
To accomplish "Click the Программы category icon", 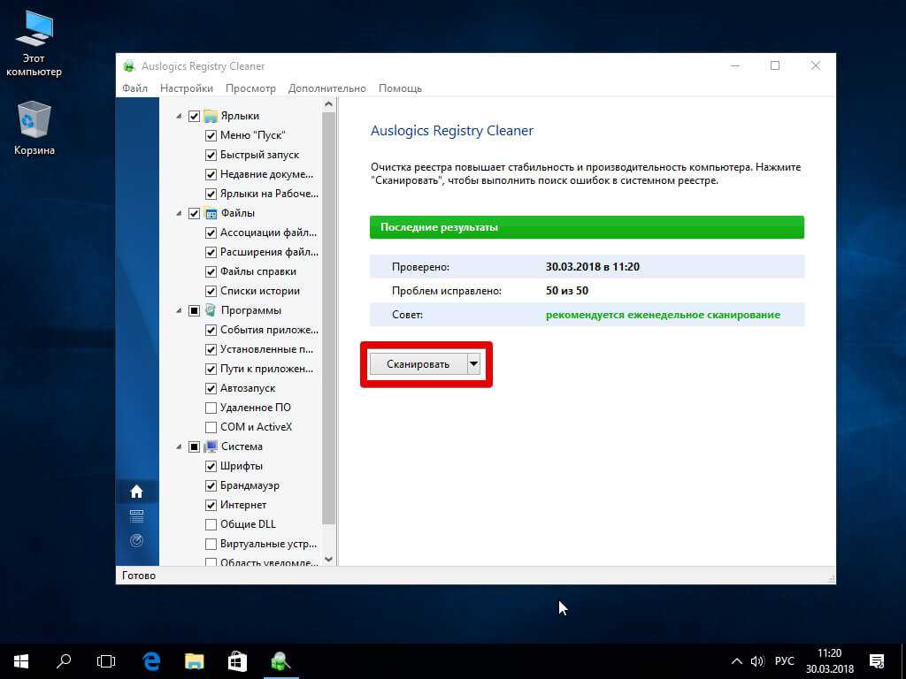I will click(x=211, y=310).
